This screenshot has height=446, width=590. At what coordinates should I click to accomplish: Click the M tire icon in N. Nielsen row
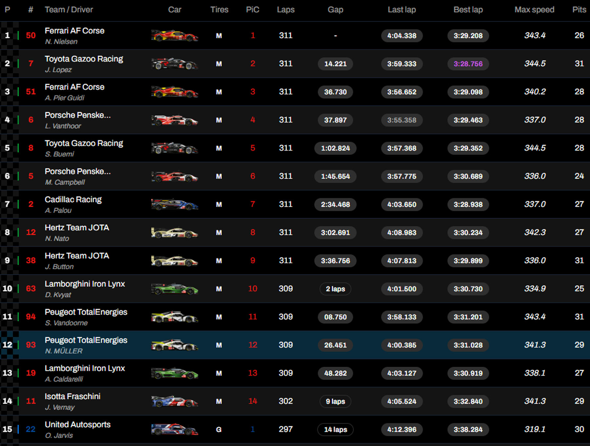pos(219,36)
